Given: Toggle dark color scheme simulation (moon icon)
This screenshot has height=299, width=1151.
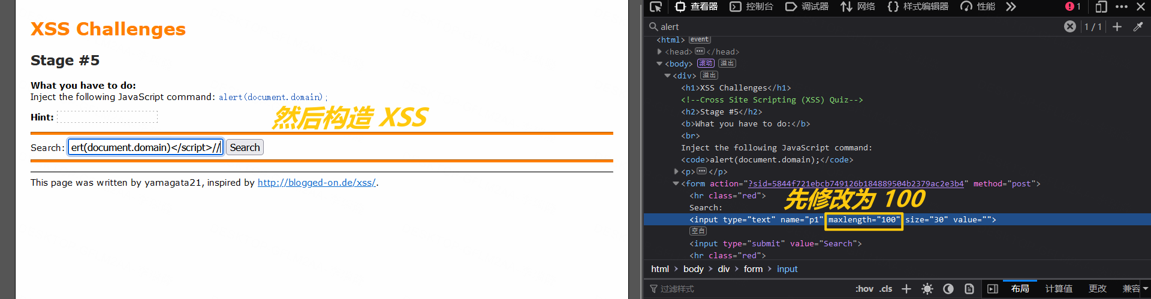Looking at the screenshot, I should point(948,289).
